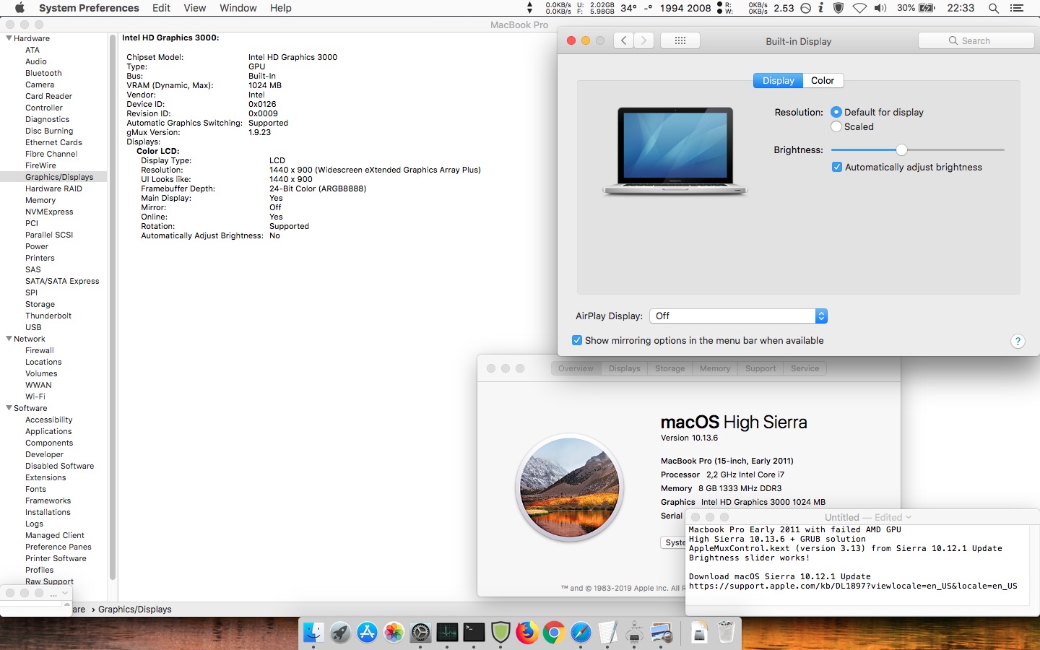The height and width of the screenshot is (650, 1040).
Task: Select Scaled resolution option
Action: coord(836,126)
